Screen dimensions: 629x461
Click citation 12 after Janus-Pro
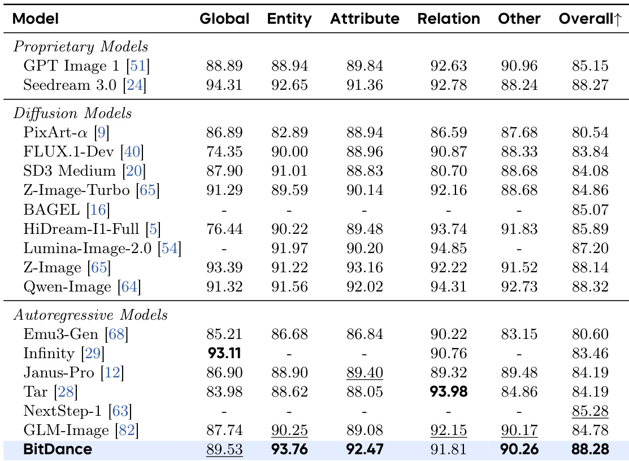point(112,373)
